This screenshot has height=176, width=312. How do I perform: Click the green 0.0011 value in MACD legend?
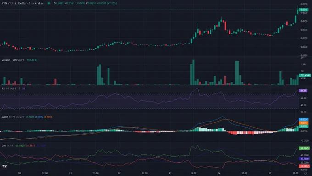pyautogui.click(x=30, y=117)
